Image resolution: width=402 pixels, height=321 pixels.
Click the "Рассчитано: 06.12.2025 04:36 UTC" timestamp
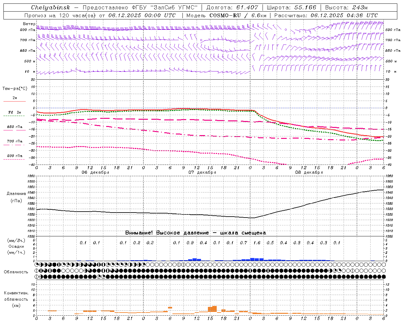pyautogui.click(x=326, y=15)
